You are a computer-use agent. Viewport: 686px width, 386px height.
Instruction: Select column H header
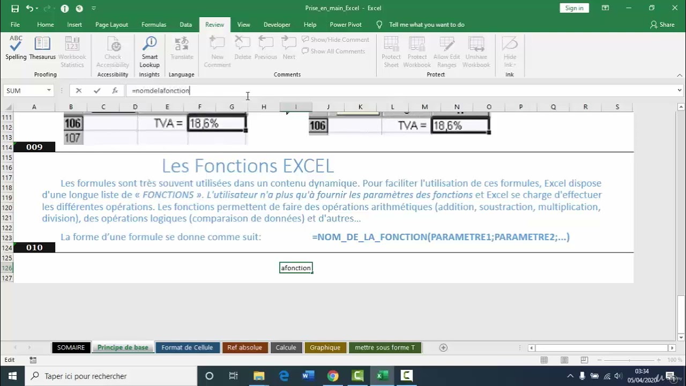264,107
